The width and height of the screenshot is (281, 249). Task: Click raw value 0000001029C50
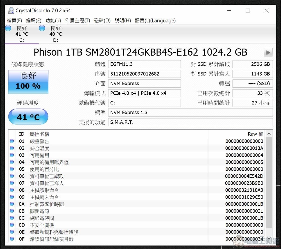tap(244, 197)
